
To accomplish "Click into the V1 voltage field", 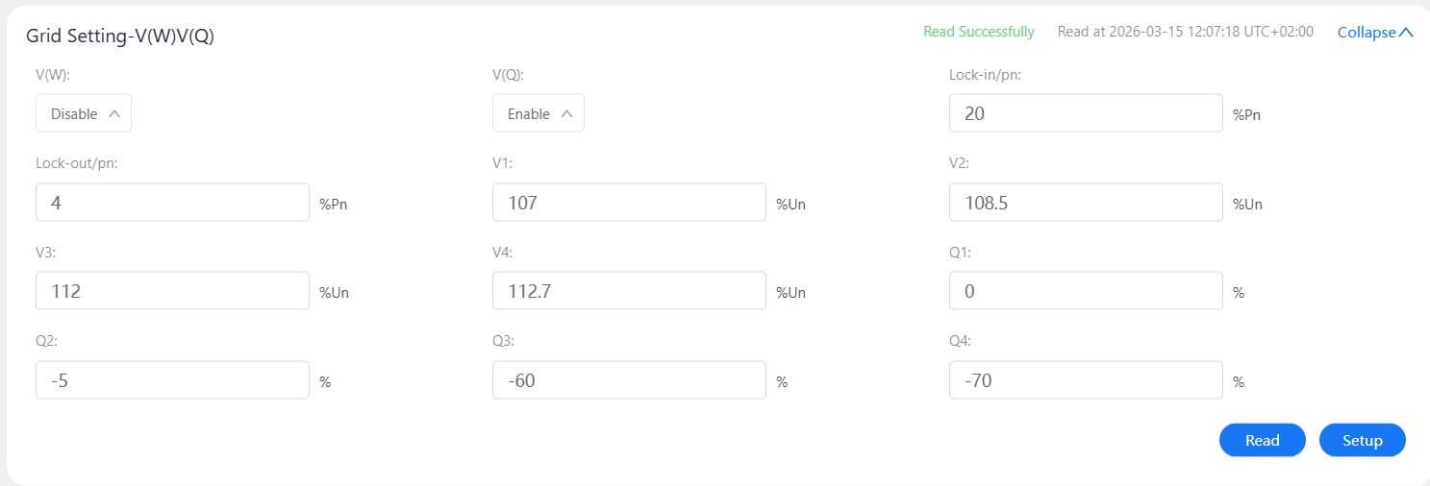I will click(x=629, y=203).
